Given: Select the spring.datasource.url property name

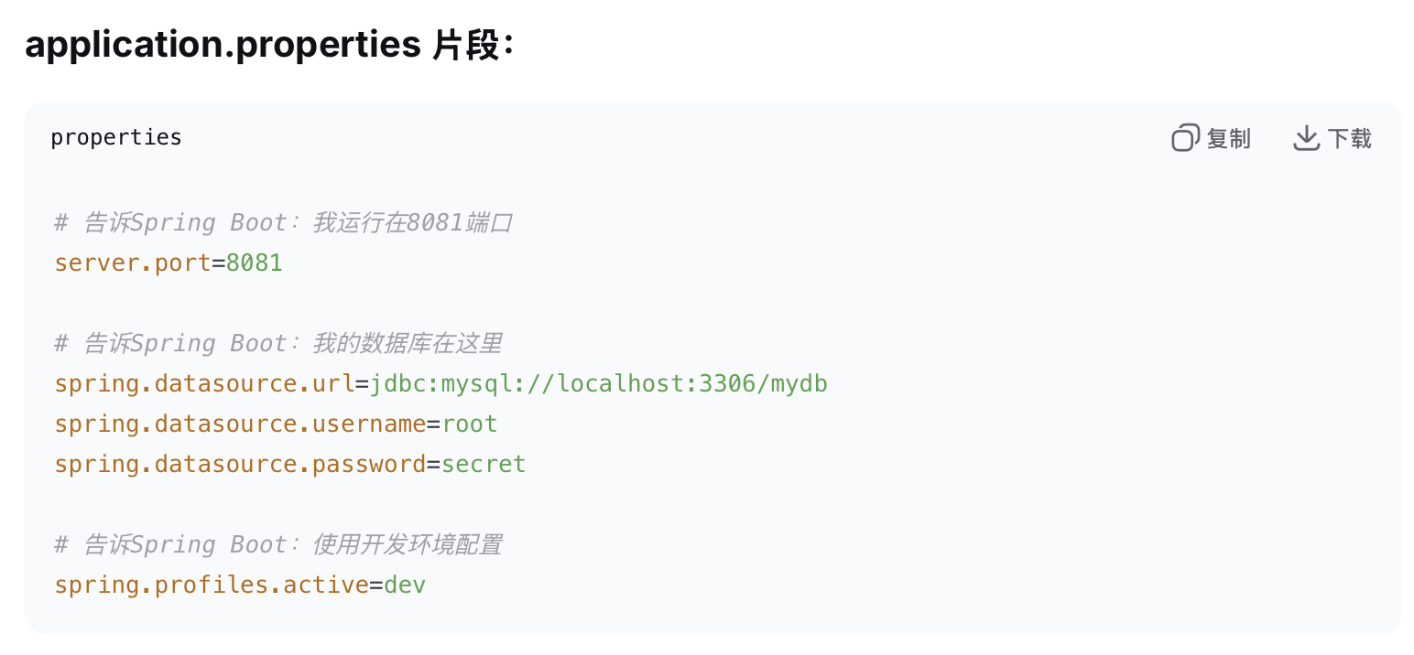Looking at the screenshot, I should click(x=203, y=383).
